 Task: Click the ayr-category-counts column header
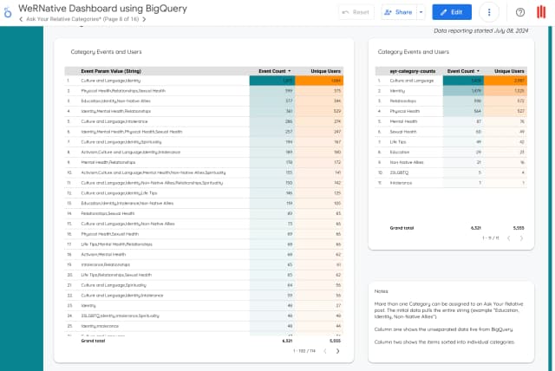click(413, 71)
